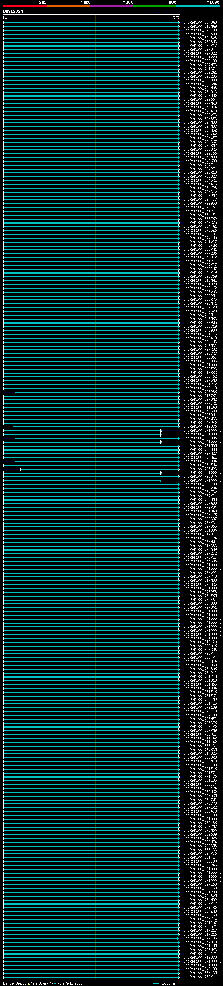This screenshot has height=986, width=223.
Task: Click the UniRef100_A8JEU4 hit label
Action: (200, 465)
